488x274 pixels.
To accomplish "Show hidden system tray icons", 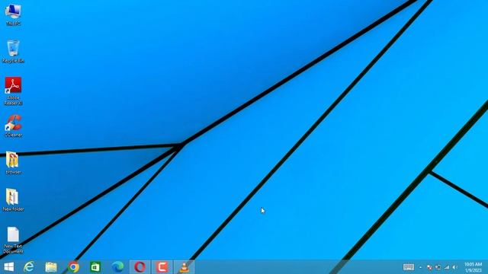I will (x=420, y=267).
